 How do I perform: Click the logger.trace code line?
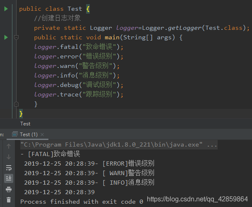tap(79, 94)
